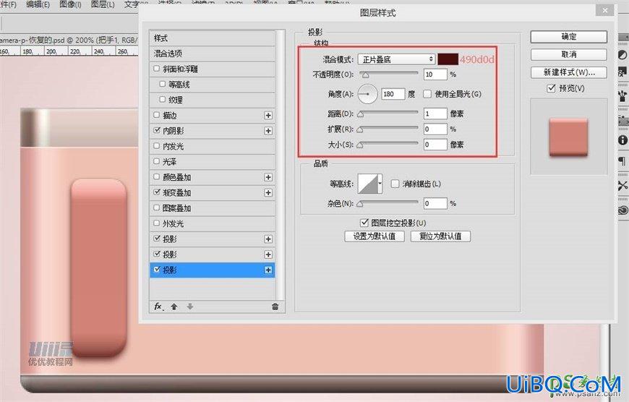Click the 扩展(R) percent value field
This screenshot has height=402, width=629.
coord(435,129)
